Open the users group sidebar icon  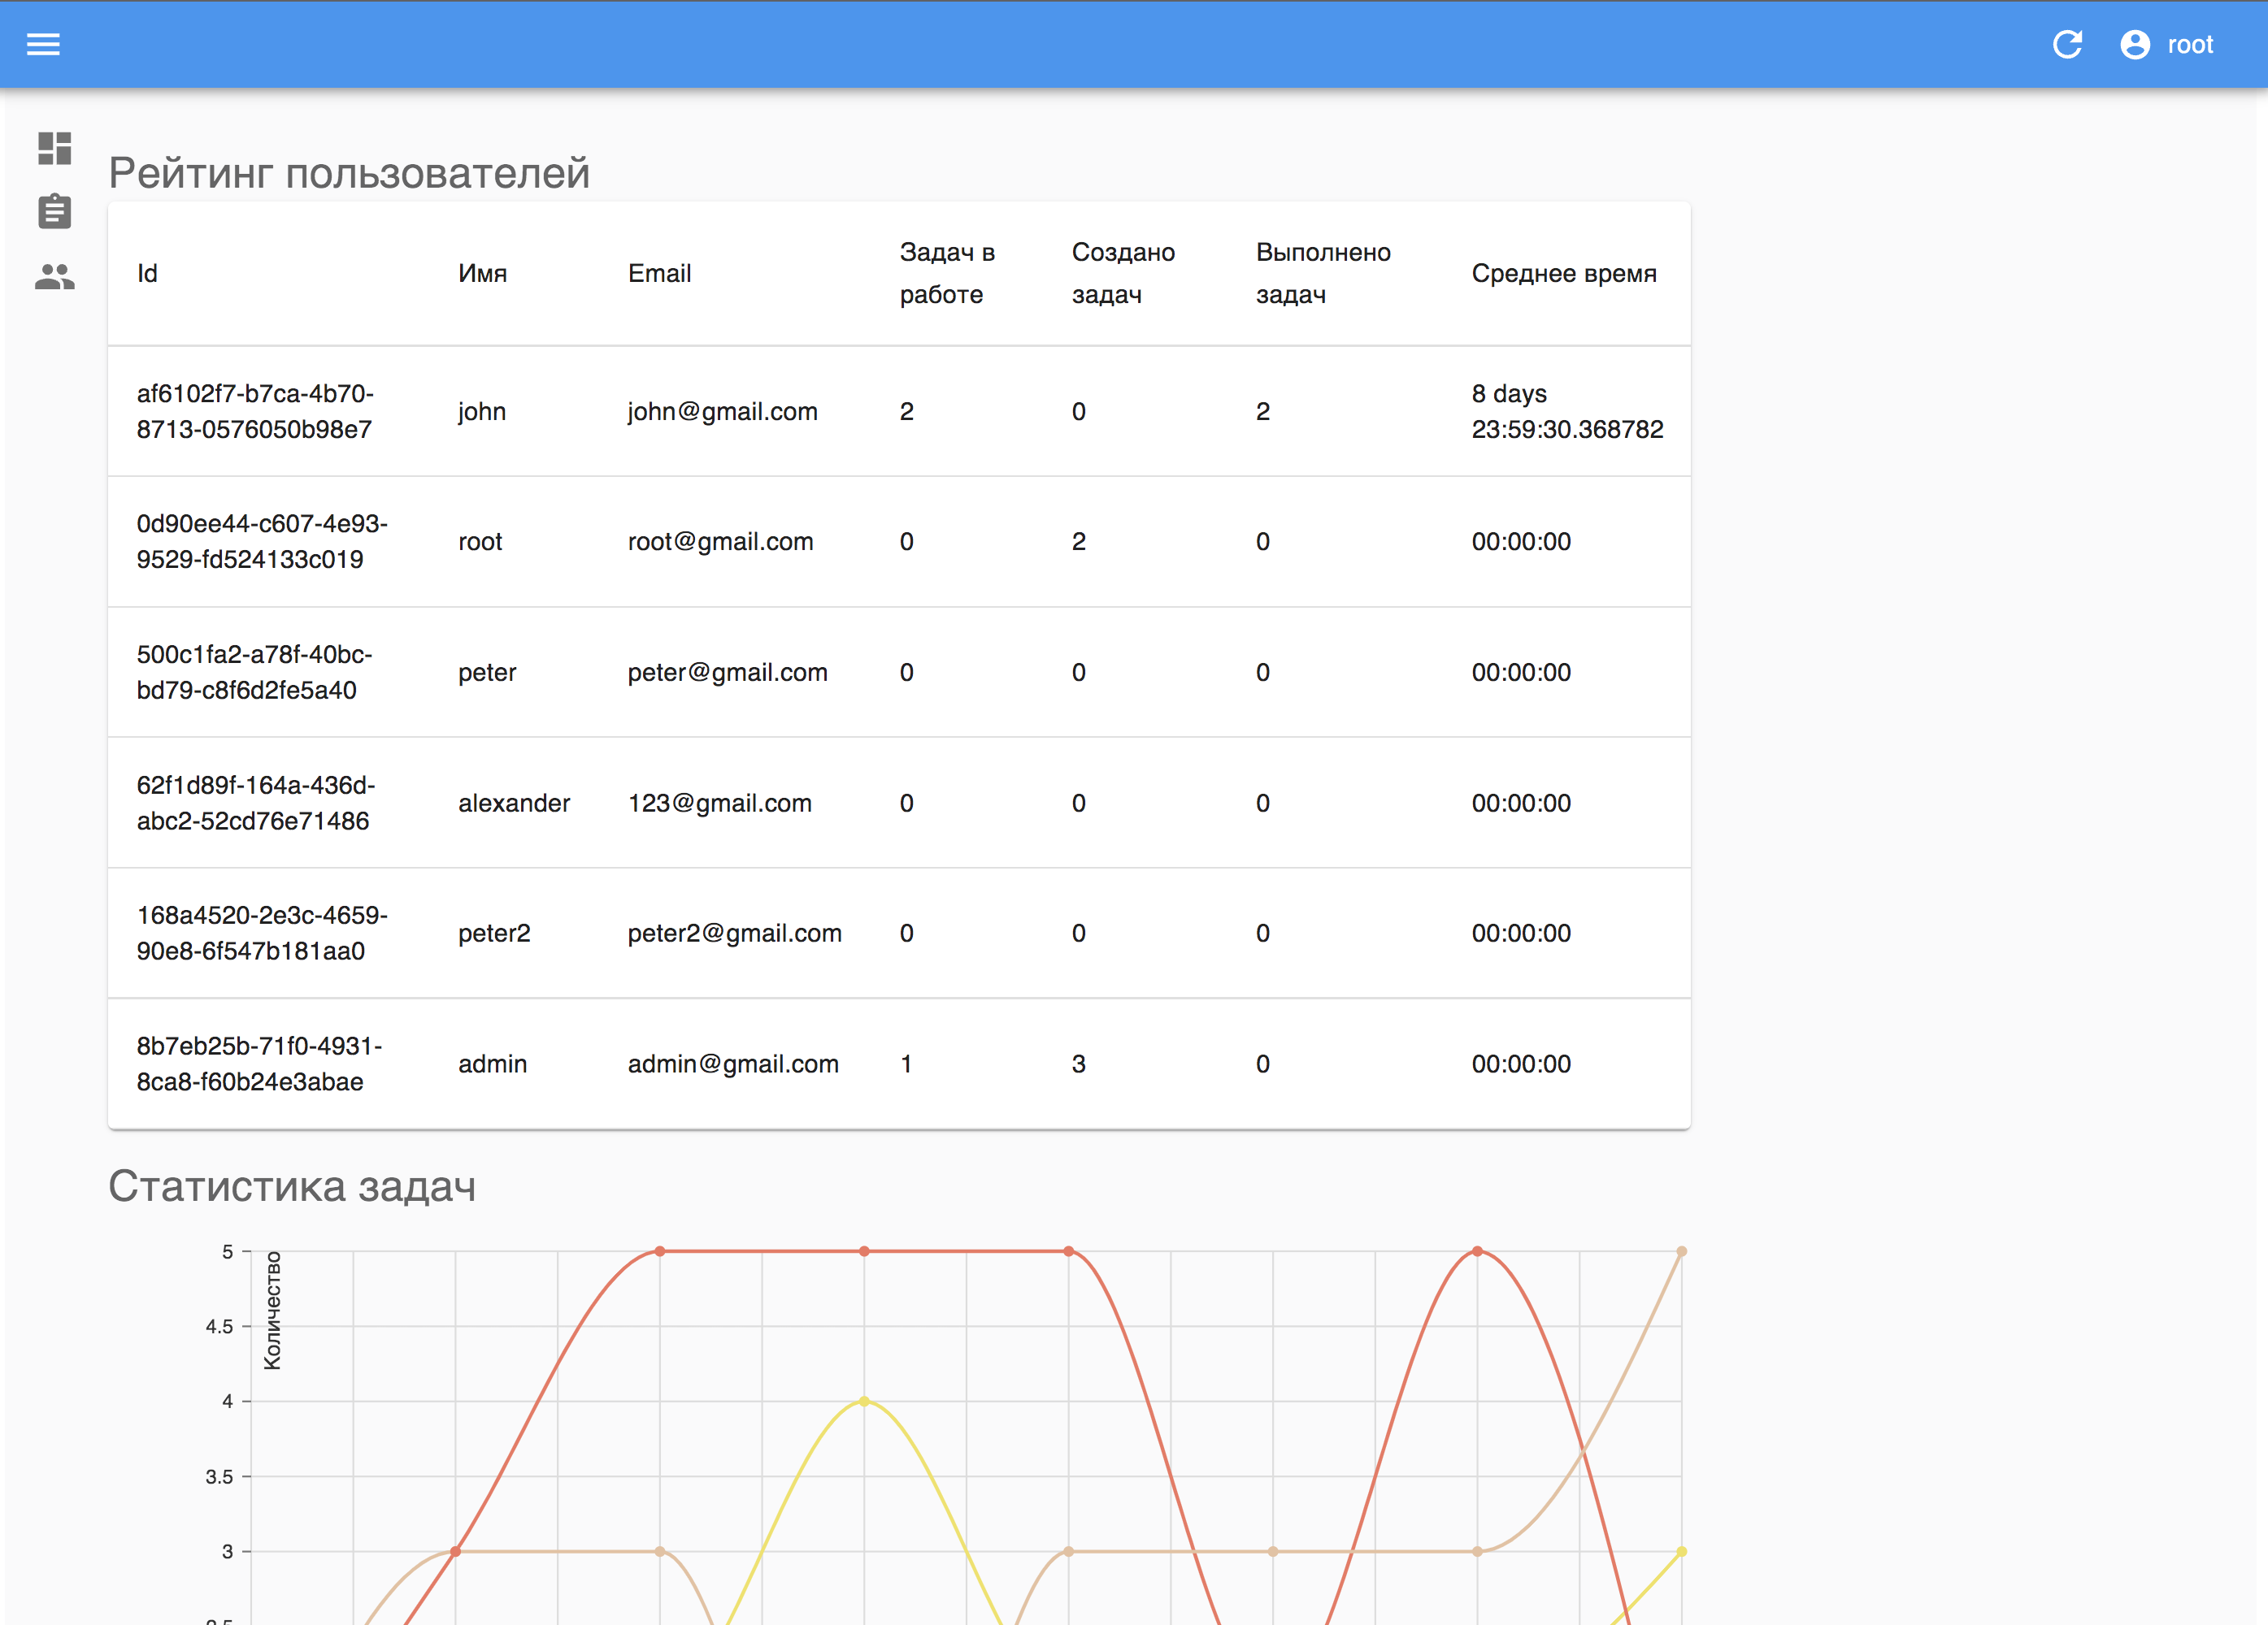(x=55, y=275)
